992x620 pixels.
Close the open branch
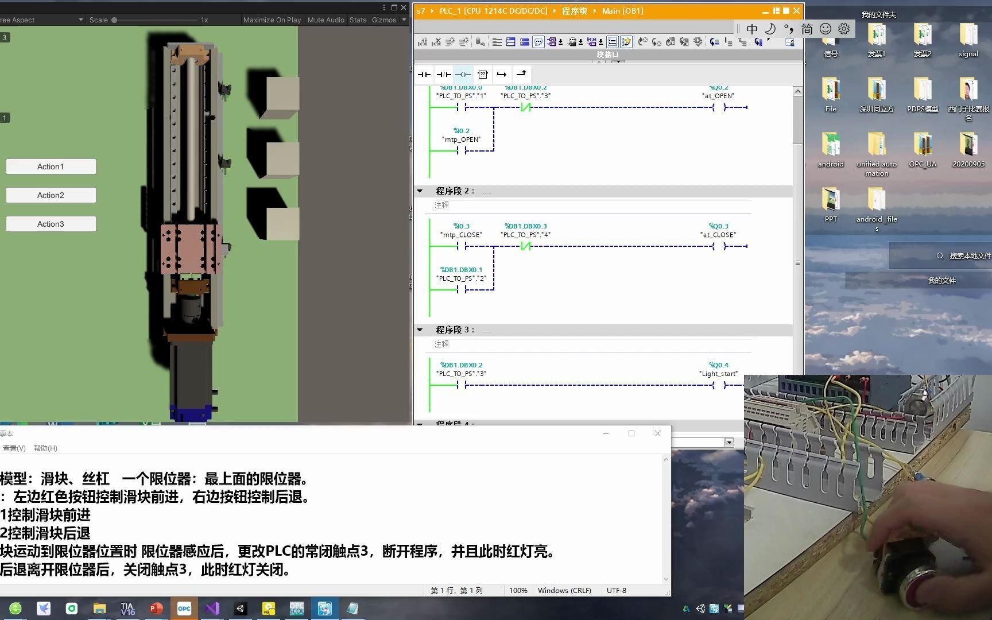coord(521,74)
